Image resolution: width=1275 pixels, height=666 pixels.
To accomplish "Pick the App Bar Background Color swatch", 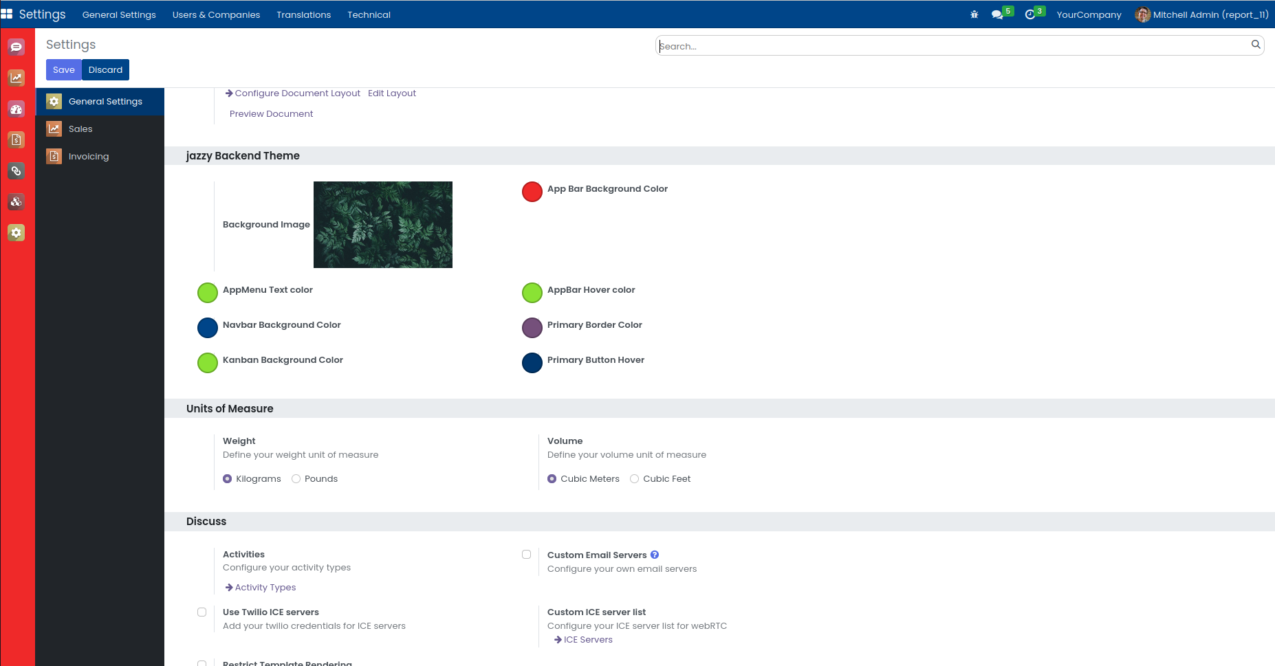I will (532, 192).
